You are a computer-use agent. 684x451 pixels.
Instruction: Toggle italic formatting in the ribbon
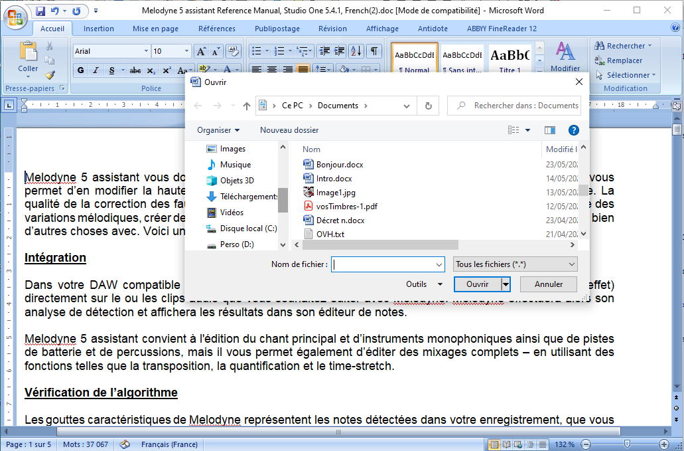click(96, 70)
